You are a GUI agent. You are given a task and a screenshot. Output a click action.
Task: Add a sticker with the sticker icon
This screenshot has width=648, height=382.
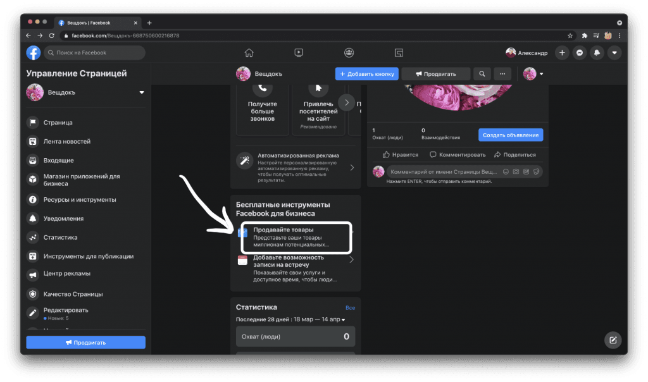click(537, 172)
